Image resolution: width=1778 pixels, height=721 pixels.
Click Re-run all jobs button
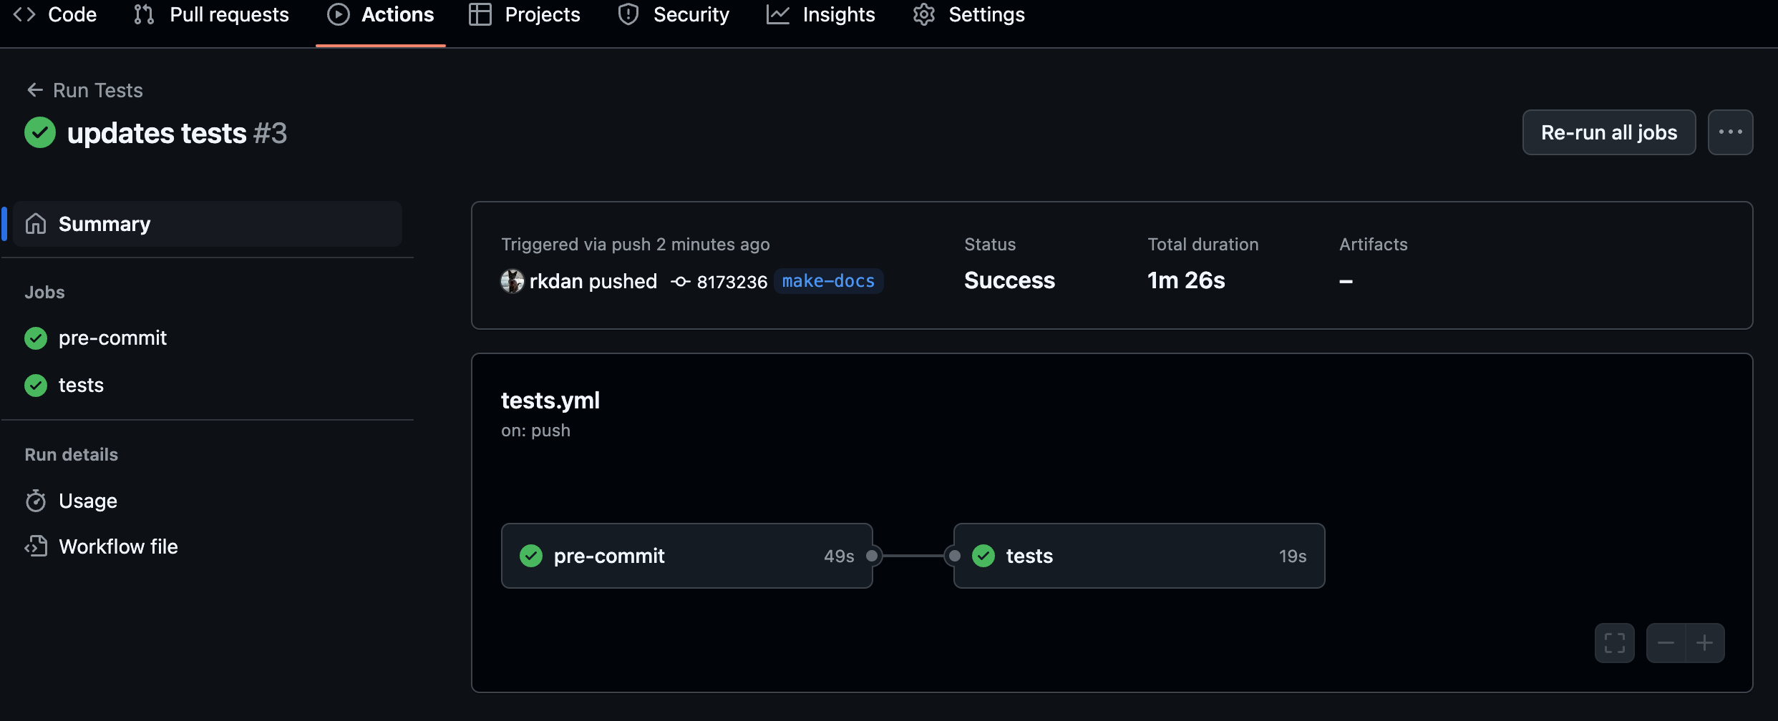[1609, 132]
